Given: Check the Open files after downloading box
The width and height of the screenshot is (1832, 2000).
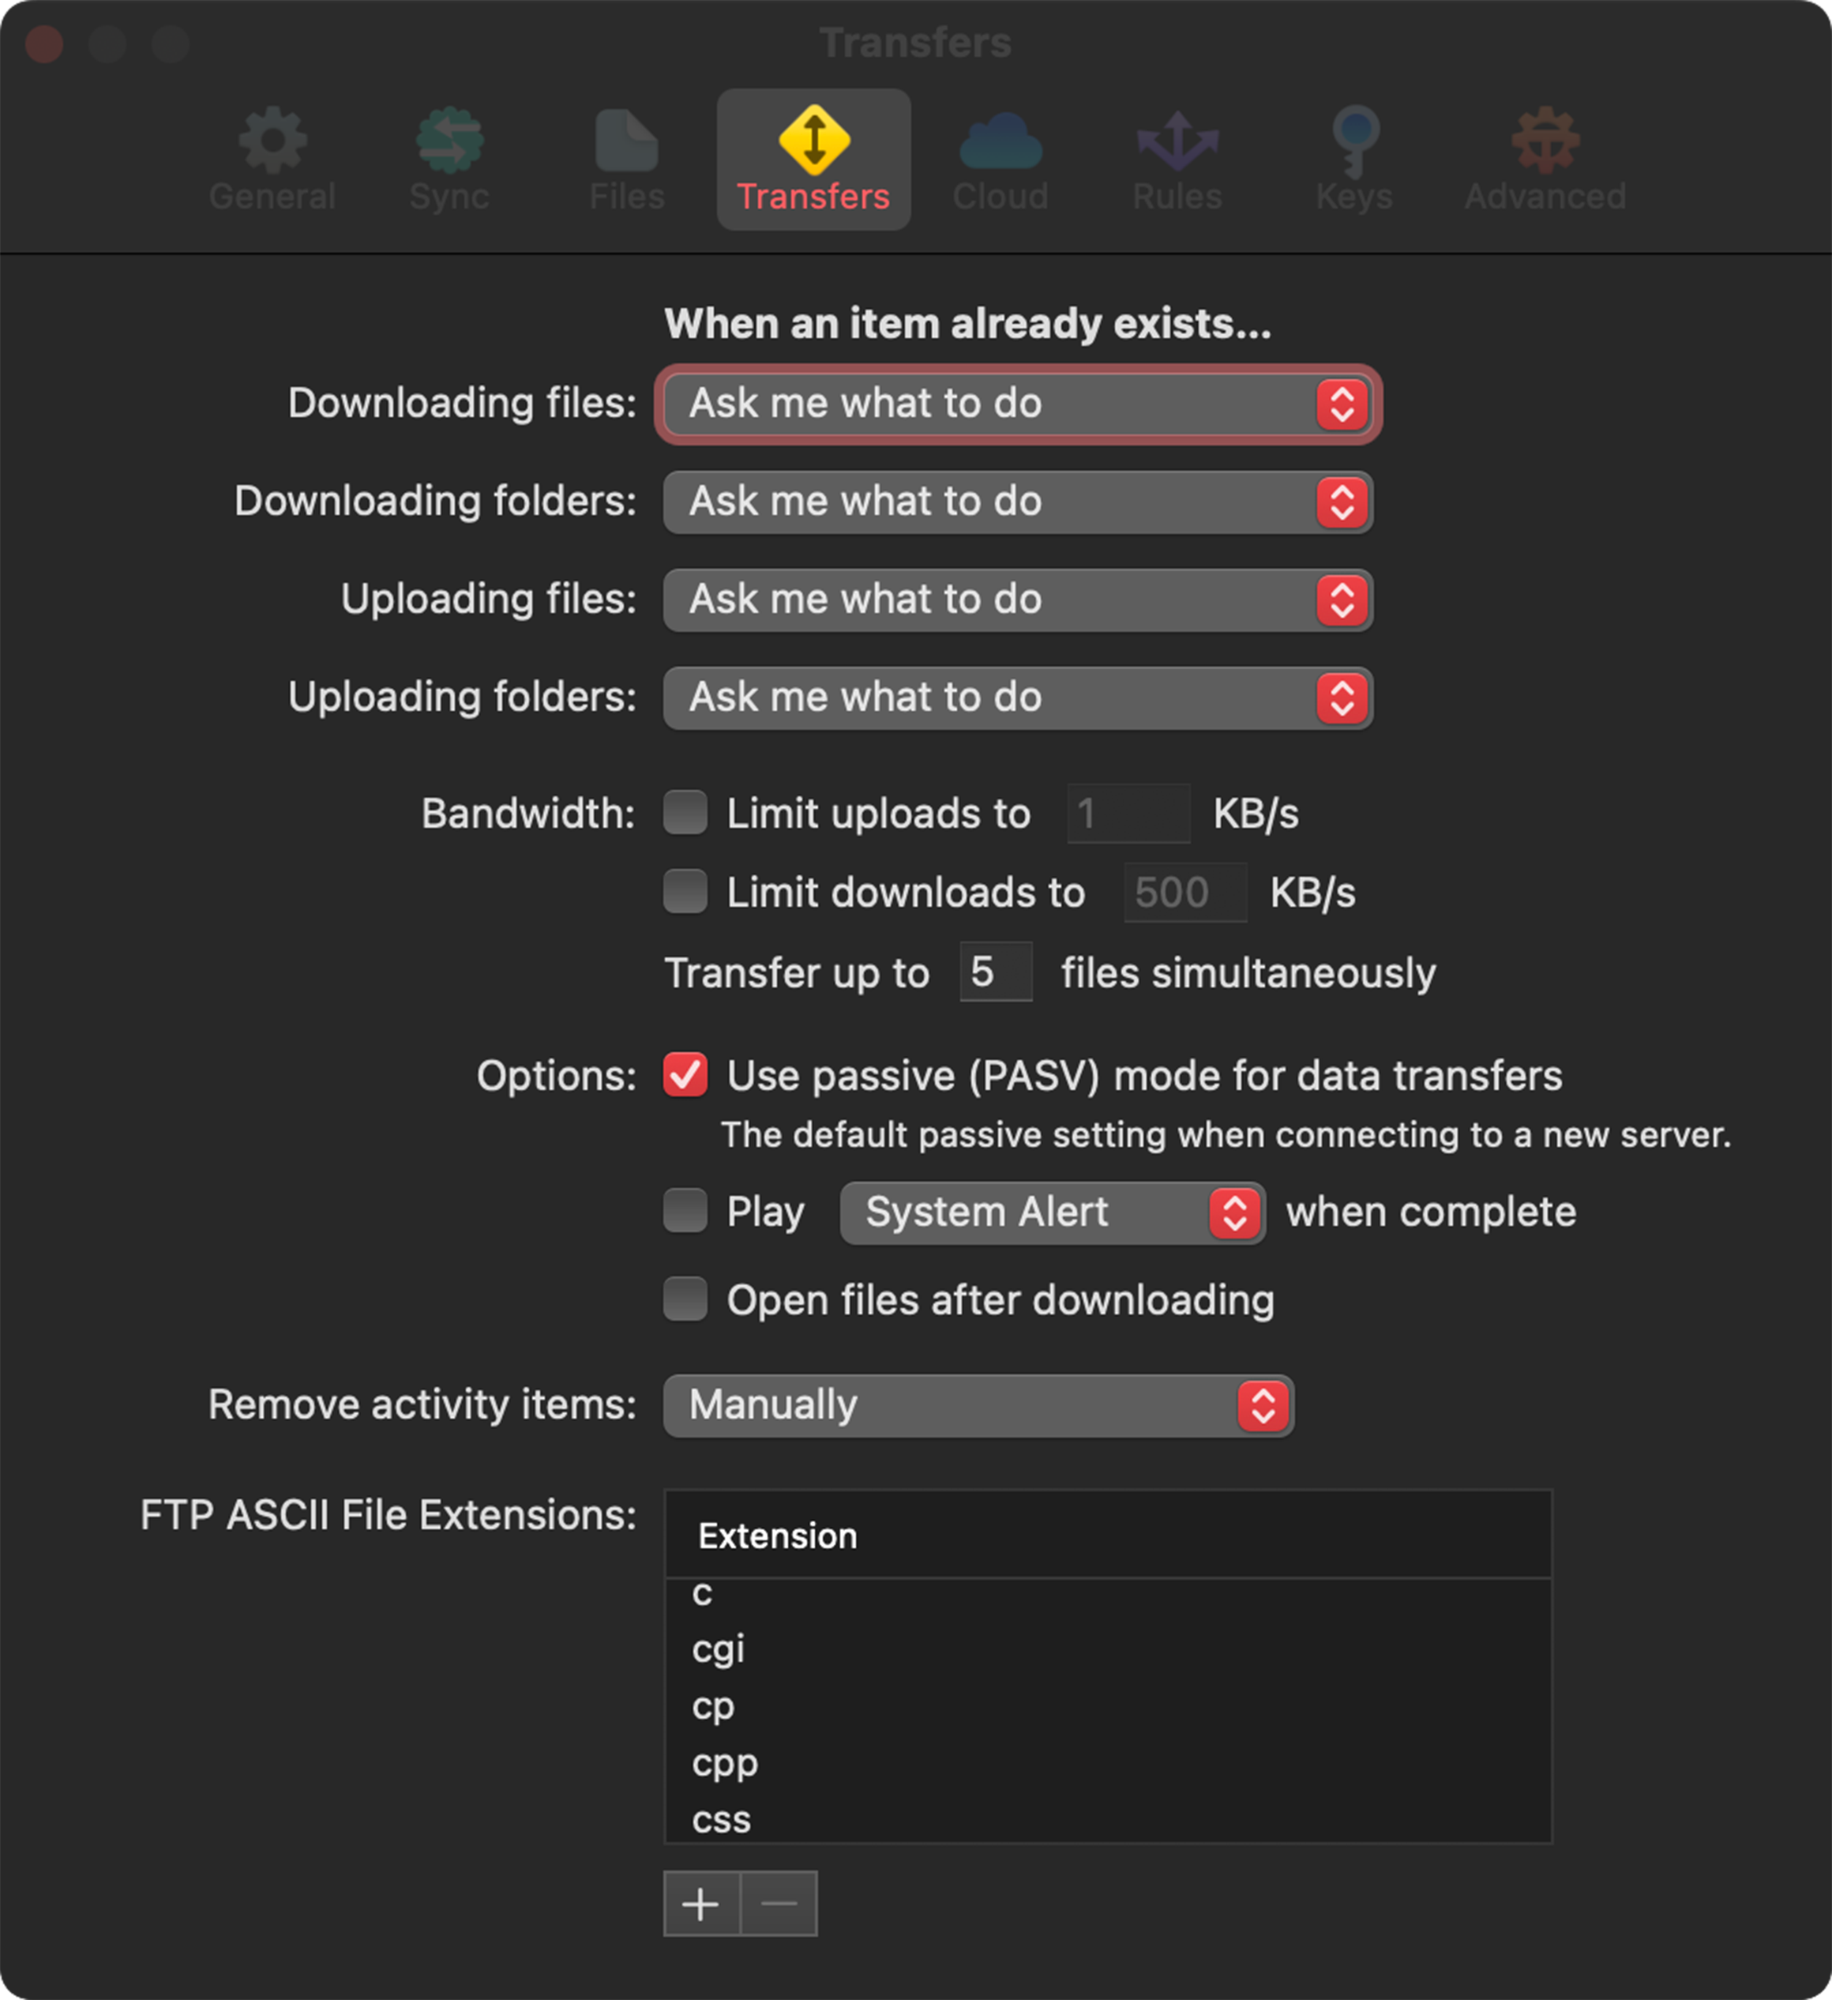Looking at the screenshot, I should tap(685, 1299).
